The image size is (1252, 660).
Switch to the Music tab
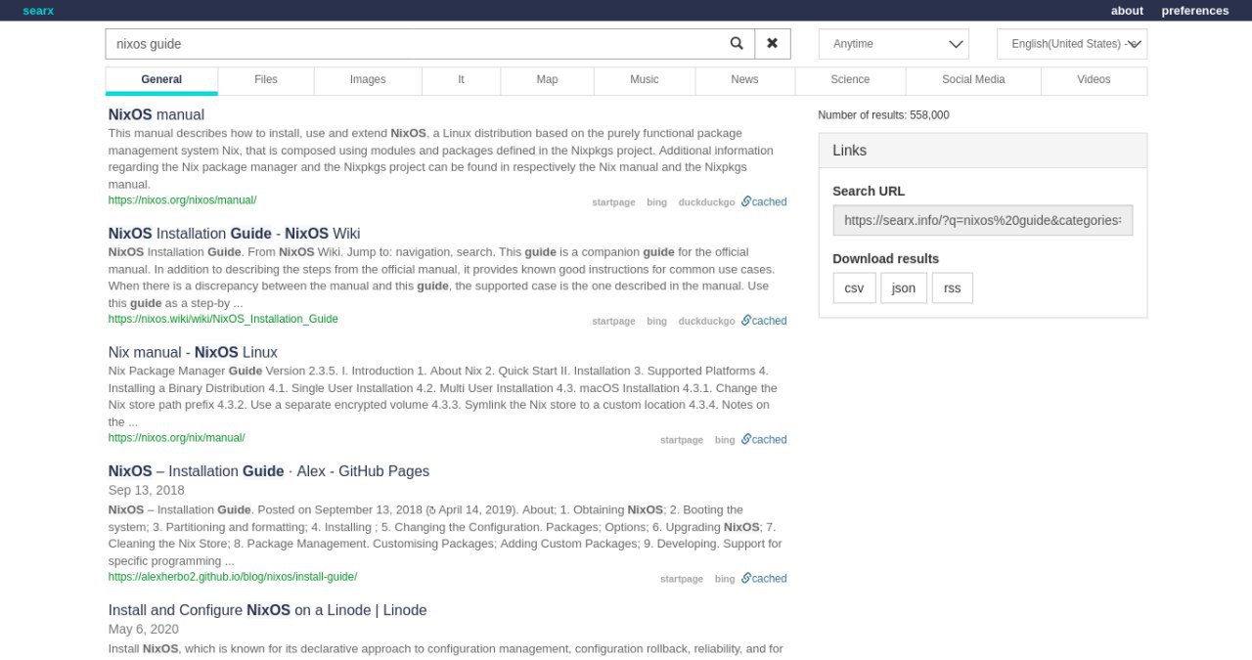point(645,80)
